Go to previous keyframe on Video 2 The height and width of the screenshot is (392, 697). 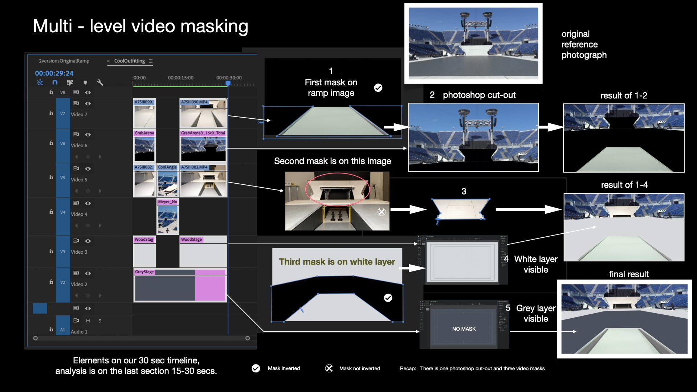point(76,296)
